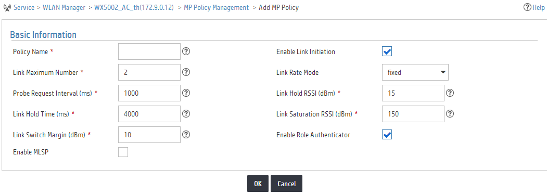Show the help tip for Link Hold RSSI
This screenshot has height=195, width=547.
(x=450, y=93)
